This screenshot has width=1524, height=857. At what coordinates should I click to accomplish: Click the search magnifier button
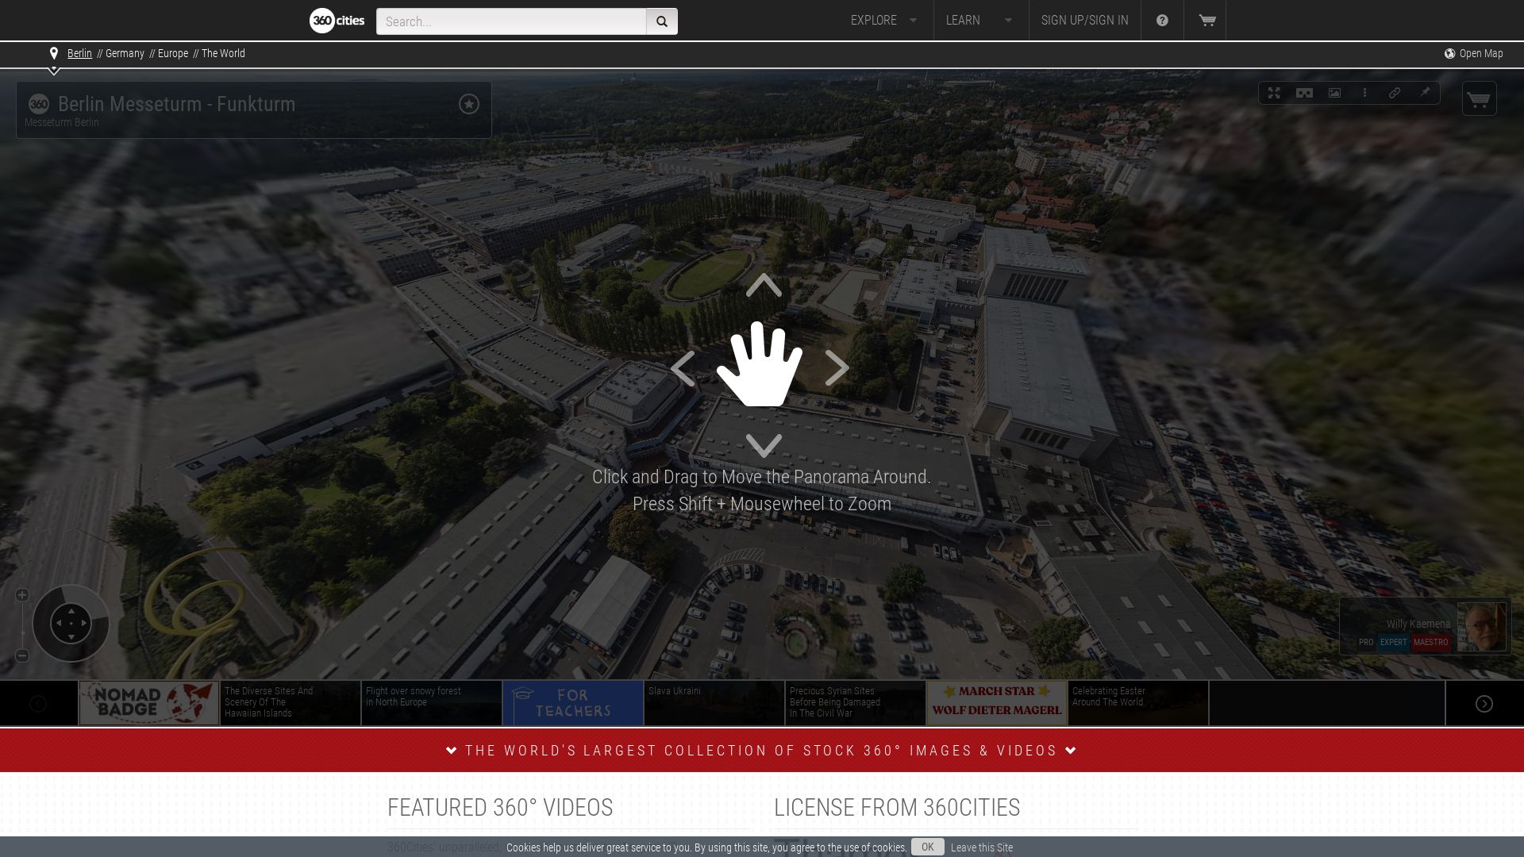662,21
